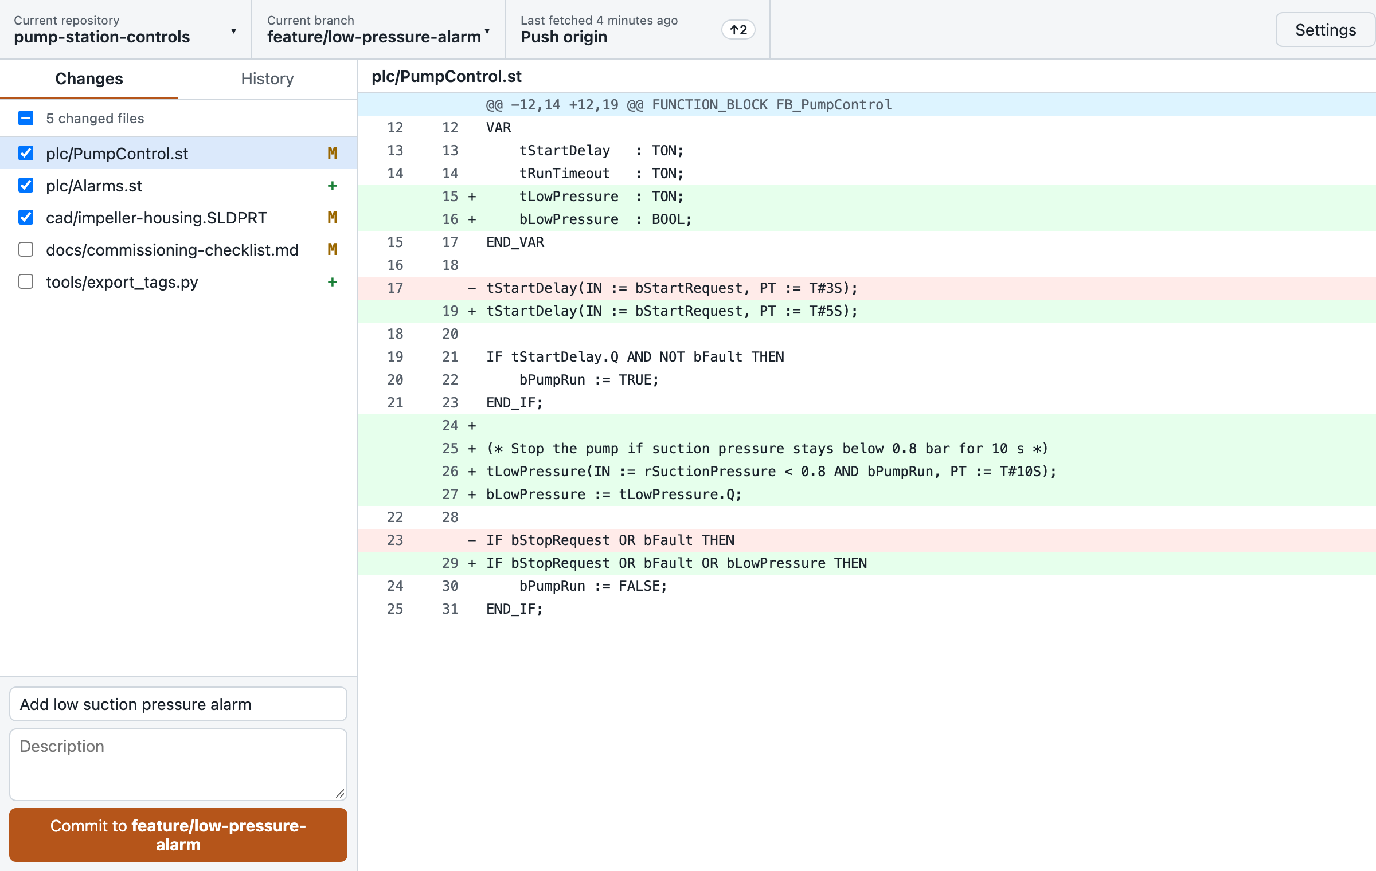Open the Current repository dropdown

[x=126, y=29]
